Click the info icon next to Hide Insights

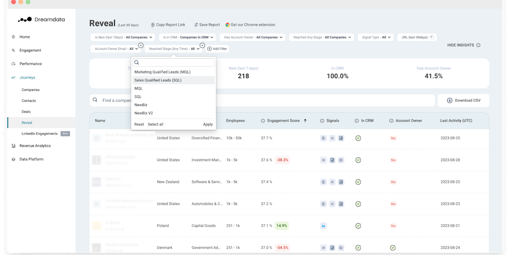[x=478, y=45]
